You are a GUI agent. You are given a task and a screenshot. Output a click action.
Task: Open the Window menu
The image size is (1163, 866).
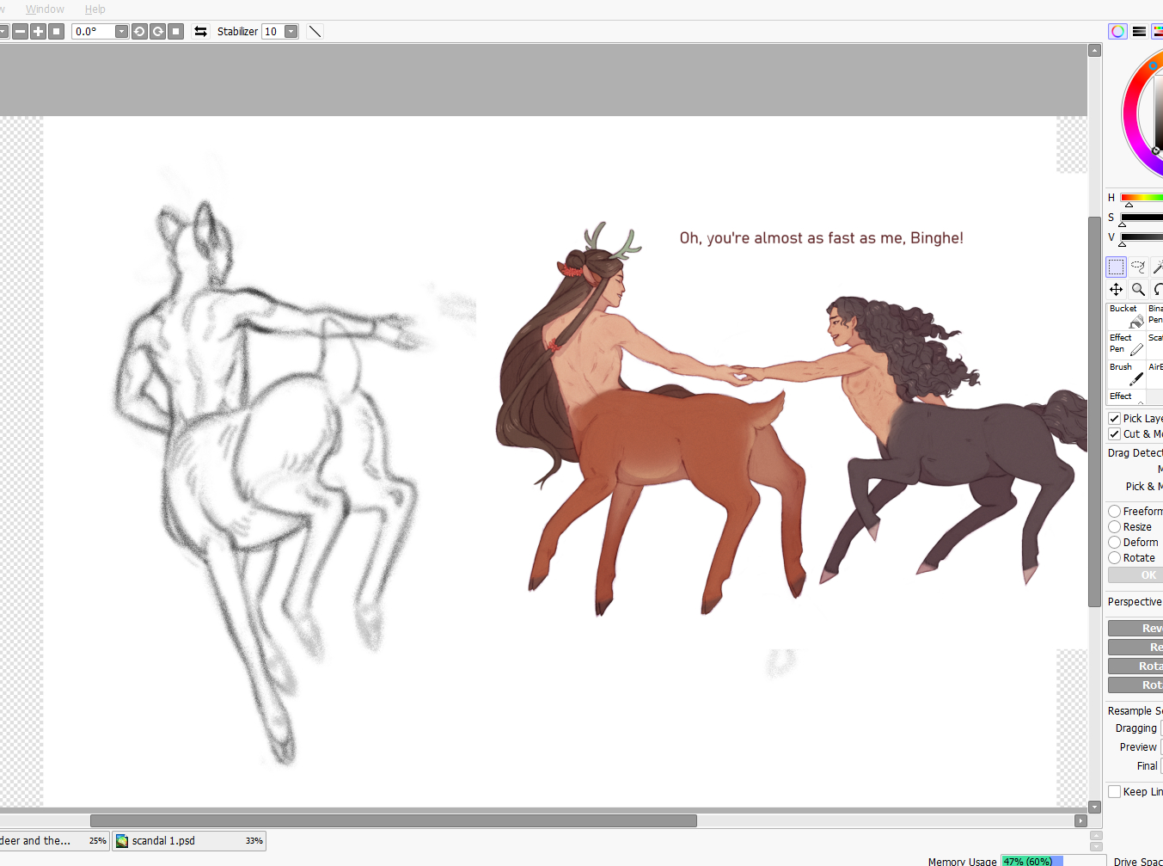tap(45, 9)
